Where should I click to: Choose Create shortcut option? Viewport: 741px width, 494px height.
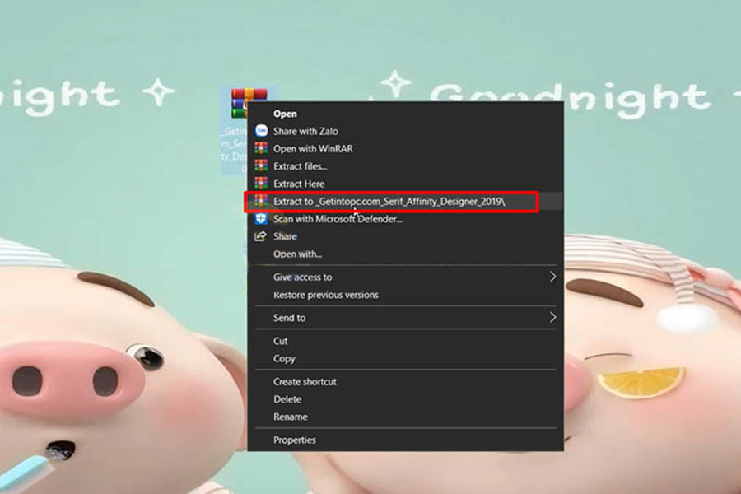tap(305, 382)
